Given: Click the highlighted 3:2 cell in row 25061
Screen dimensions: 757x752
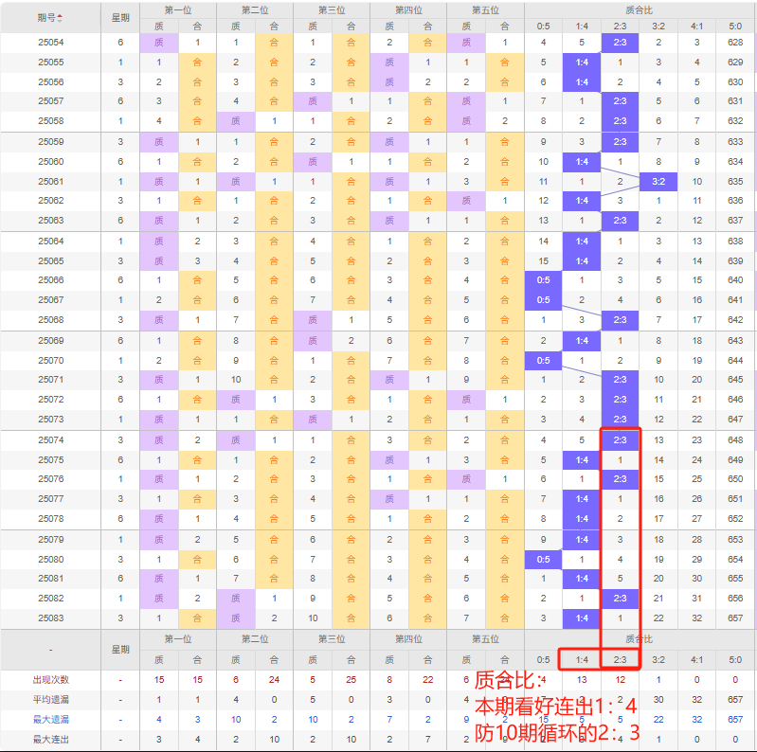Looking at the screenshot, I should click(658, 181).
